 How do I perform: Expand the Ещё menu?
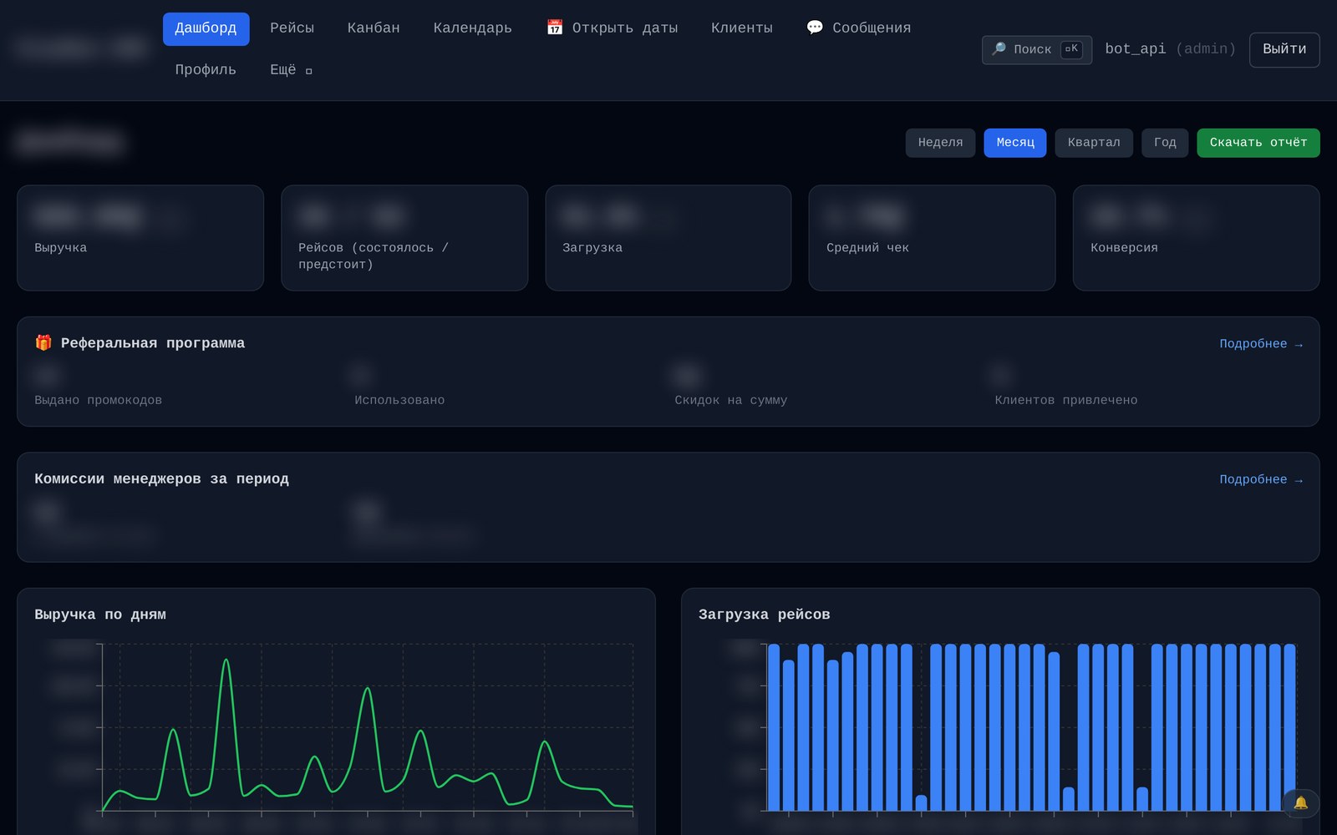point(291,70)
